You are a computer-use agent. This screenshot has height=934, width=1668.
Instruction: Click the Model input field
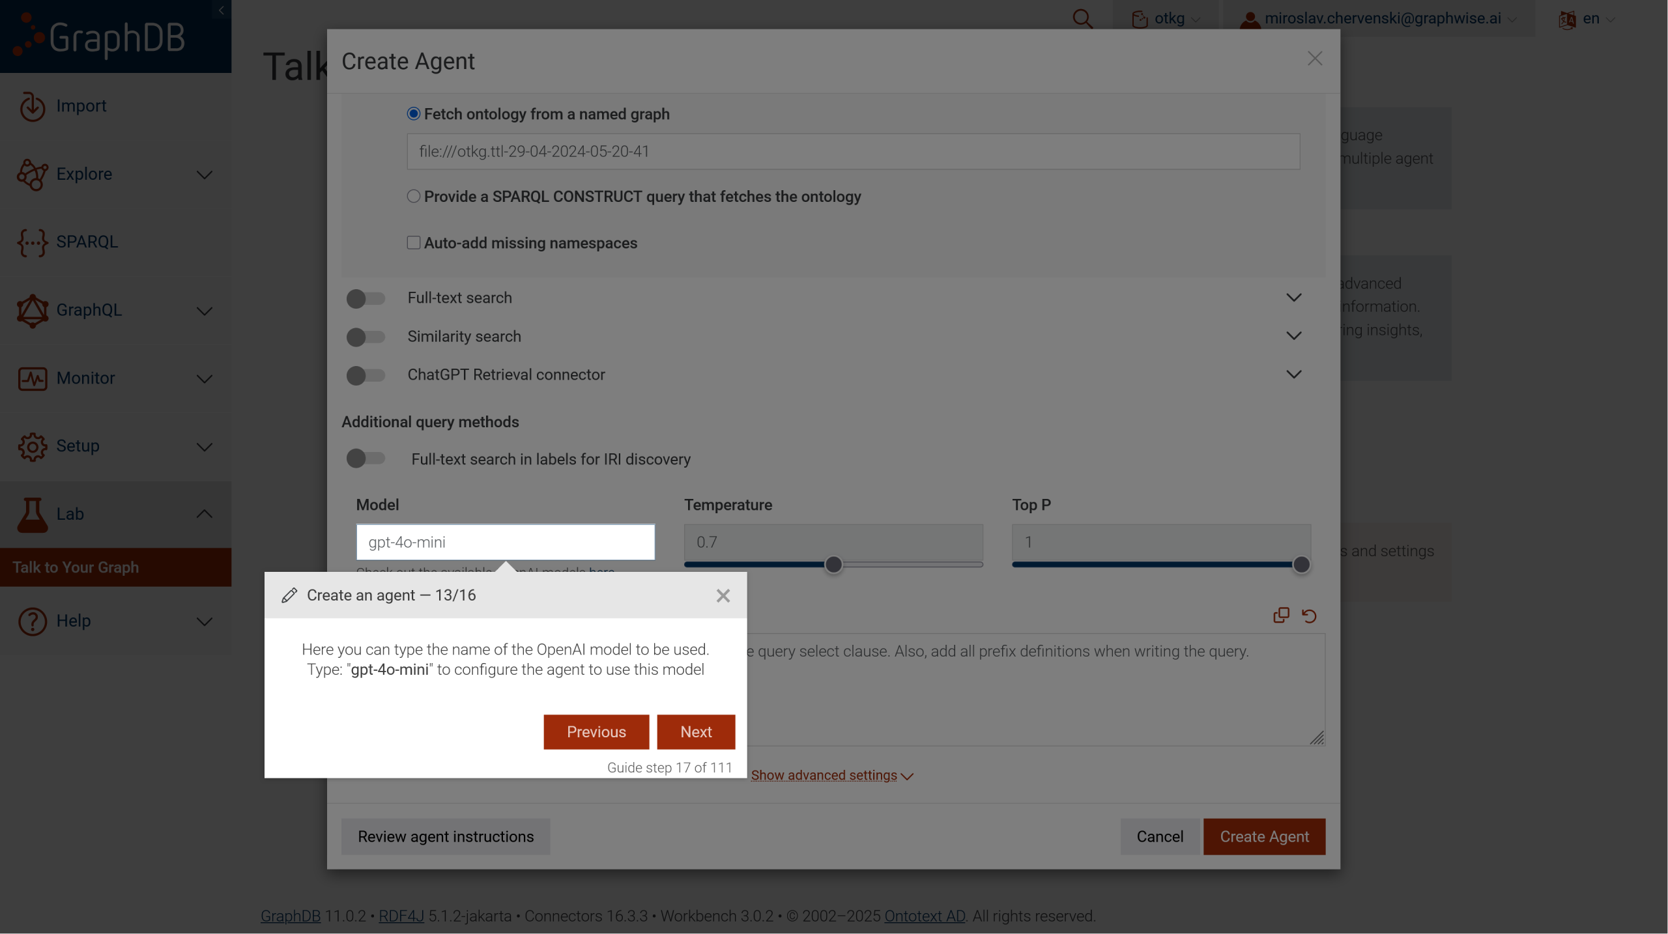point(505,542)
